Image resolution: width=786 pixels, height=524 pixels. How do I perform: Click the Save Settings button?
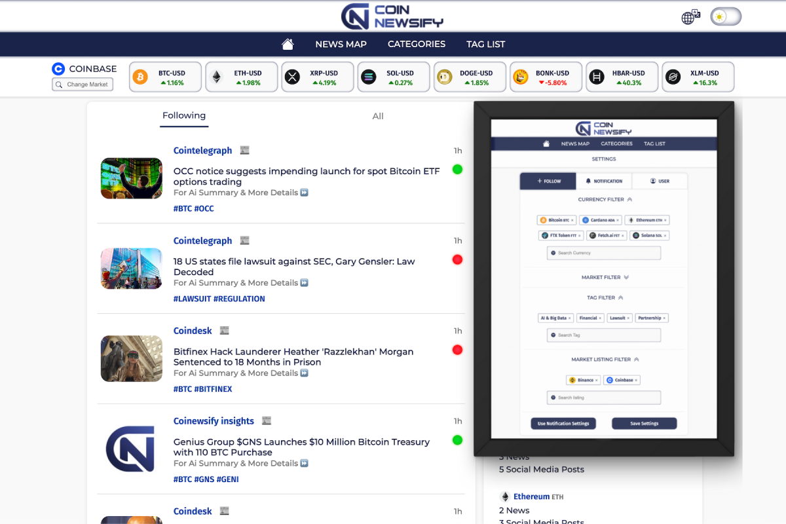(x=644, y=423)
